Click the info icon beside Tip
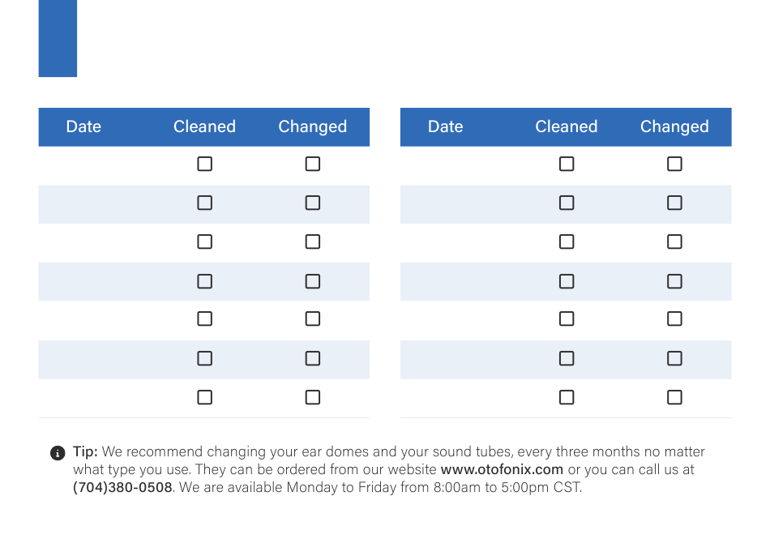The height and width of the screenshot is (539, 770). 58,452
